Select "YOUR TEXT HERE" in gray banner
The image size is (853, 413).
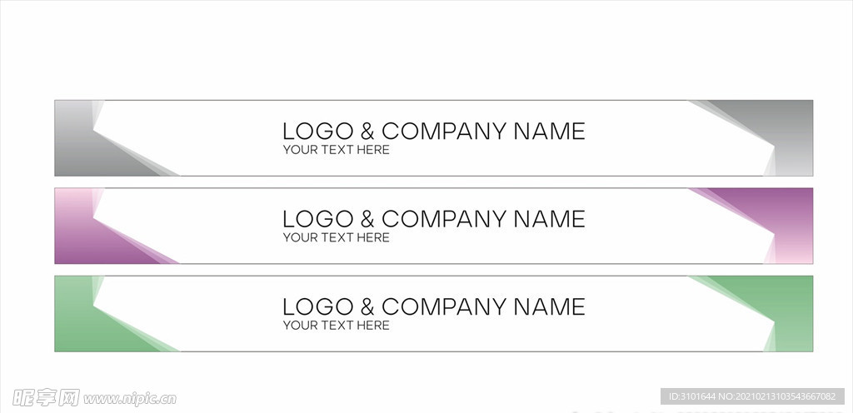tap(337, 150)
